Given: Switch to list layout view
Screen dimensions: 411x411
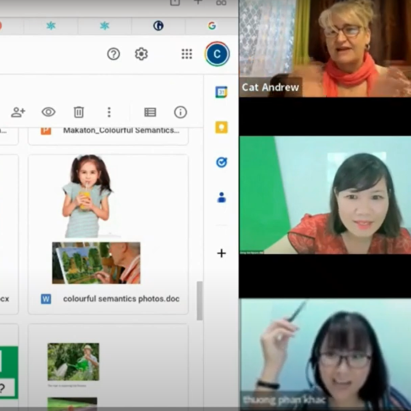Looking at the screenshot, I should pos(150,112).
